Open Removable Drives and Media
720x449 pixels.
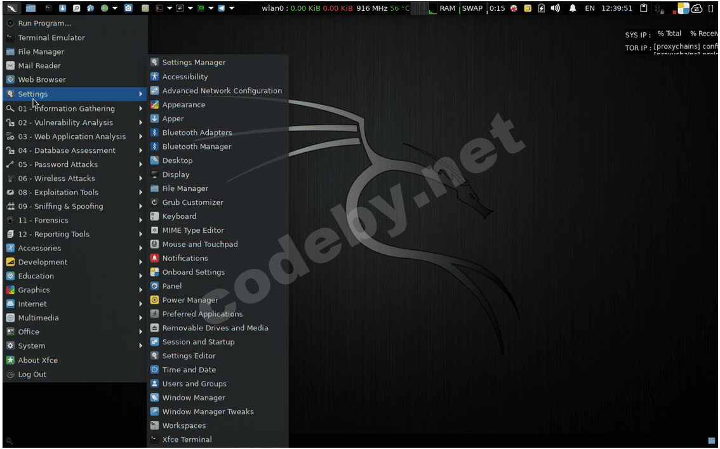click(x=218, y=328)
